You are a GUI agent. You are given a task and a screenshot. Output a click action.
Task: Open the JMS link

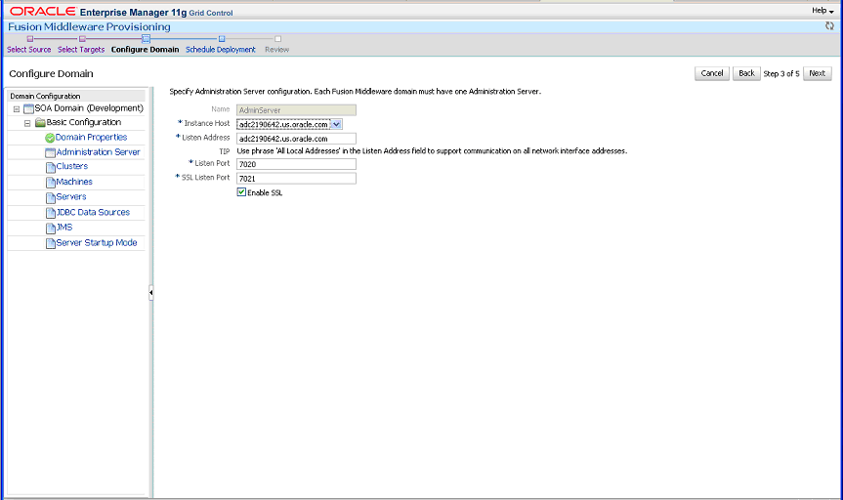(63, 228)
